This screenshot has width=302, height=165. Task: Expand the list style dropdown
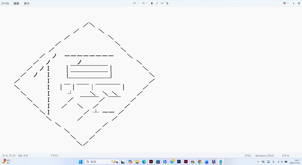pyautogui.click(x=145, y=3)
